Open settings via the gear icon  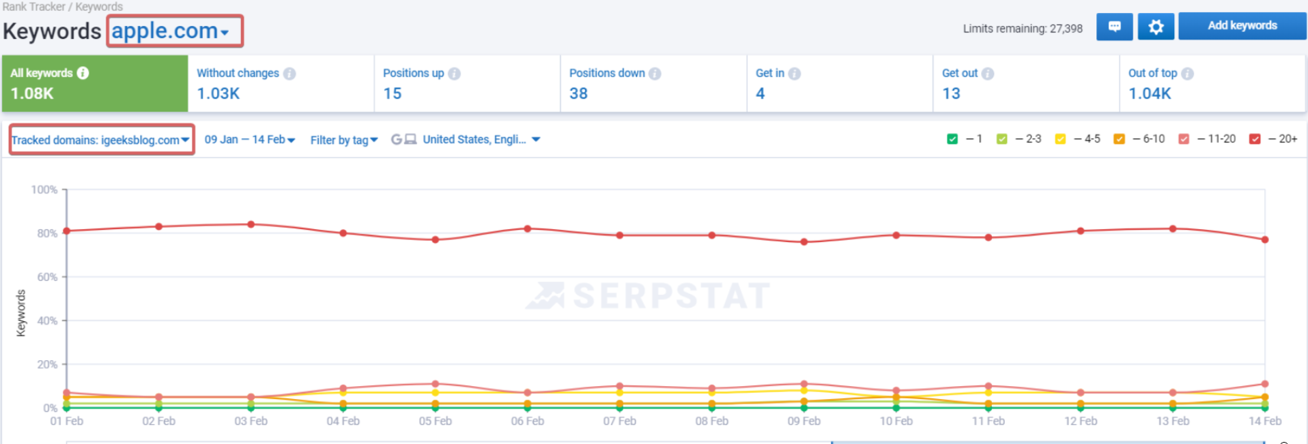tap(1156, 27)
